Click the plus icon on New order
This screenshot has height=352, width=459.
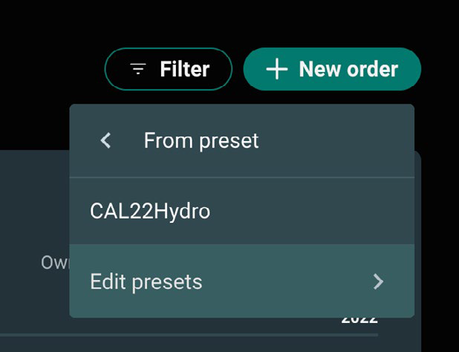tap(276, 69)
